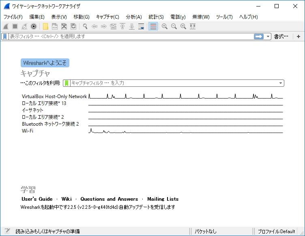The width and height of the screenshot is (305, 236).
Task: Open the ファイル(F) menu
Action: (x=13, y=17)
